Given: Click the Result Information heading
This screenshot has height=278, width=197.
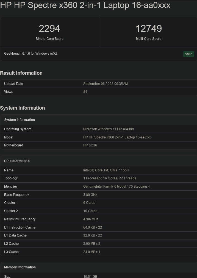Looking at the screenshot, I should click(21, 73).
